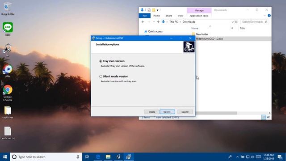Click the New folder icon in the Quick Access Toolbar
286x161 pixels.
pos(154,10)
